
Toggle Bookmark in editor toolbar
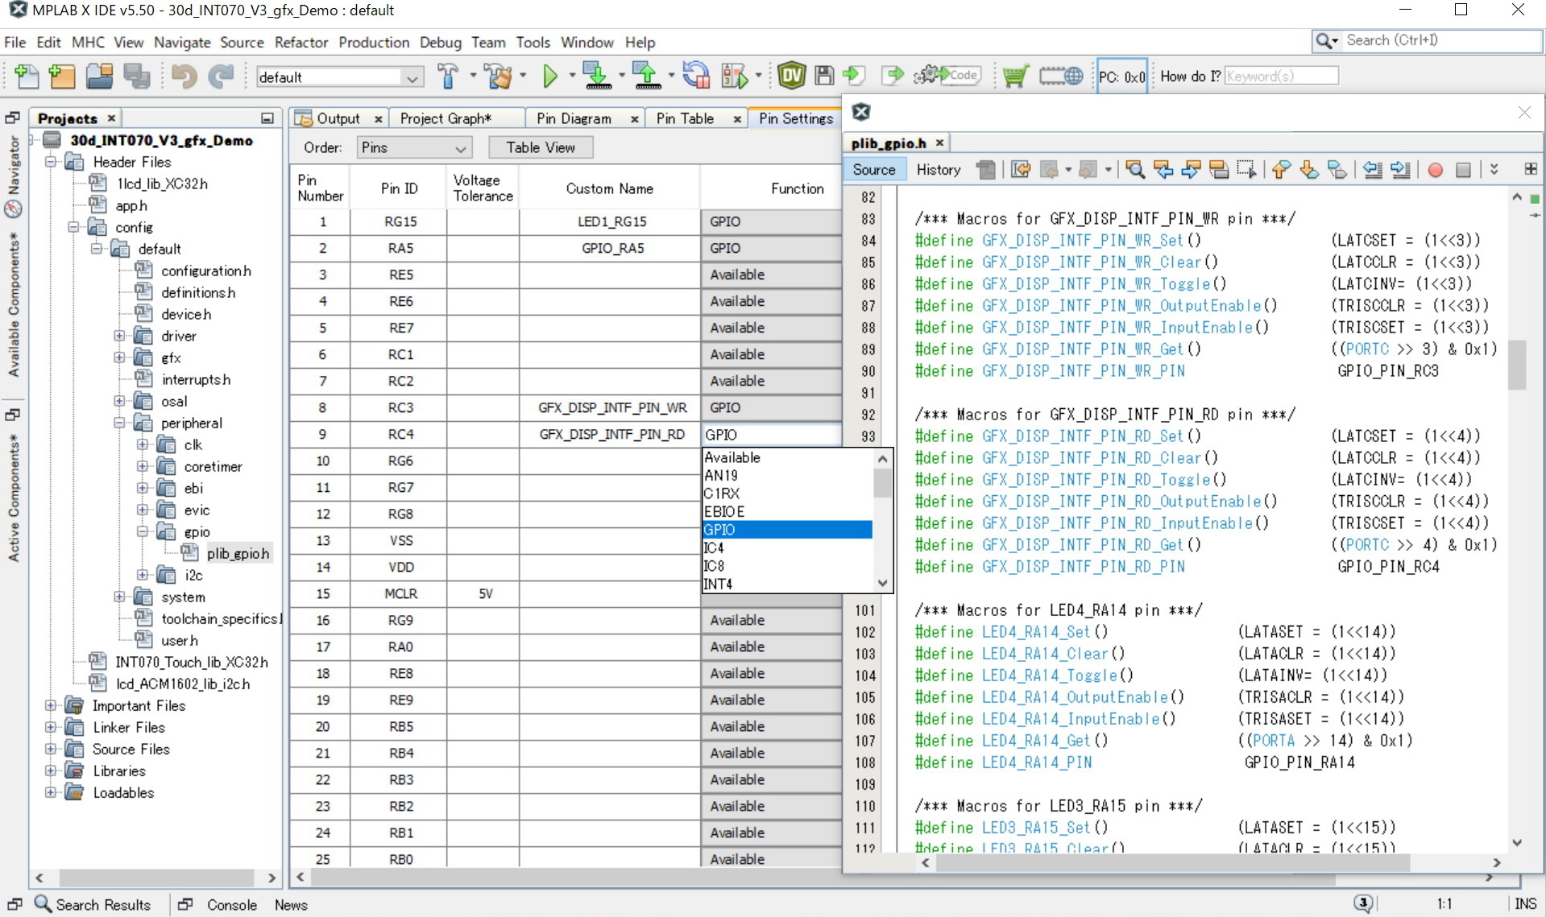pos(1337,170)
